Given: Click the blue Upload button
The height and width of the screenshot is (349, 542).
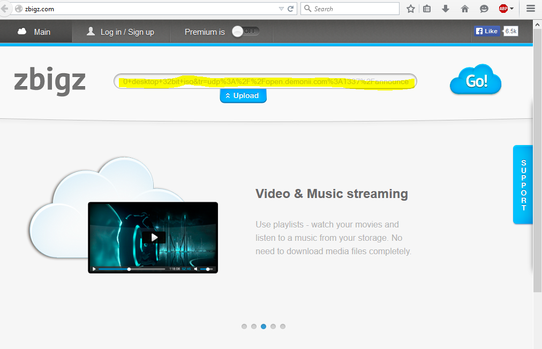Looking at the screenshot, I should 243,96.
